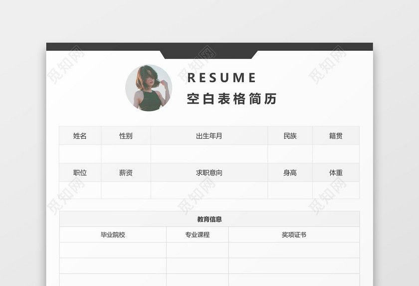Click empty cell below 薪资
The image size is (419, 286).
(x=126, y=190)
